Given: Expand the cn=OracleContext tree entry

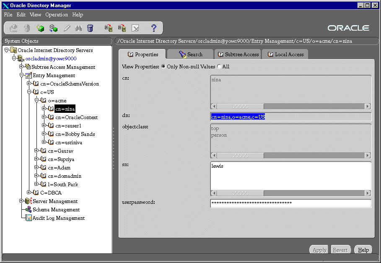Looking at the screenshot, I should pos(44,117).
